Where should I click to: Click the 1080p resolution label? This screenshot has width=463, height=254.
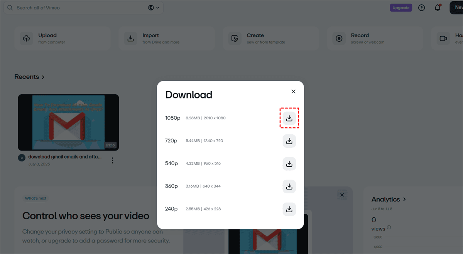pos(172,118)
